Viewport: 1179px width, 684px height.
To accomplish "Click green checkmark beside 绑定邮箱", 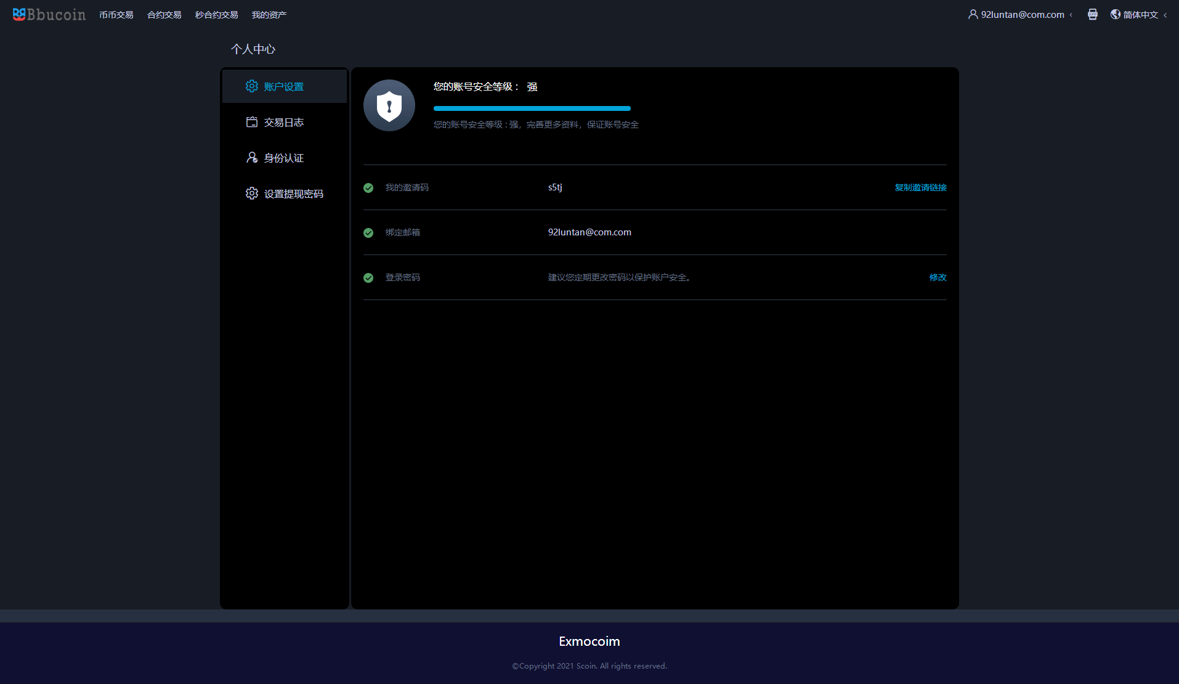I will tap(368, 233).
